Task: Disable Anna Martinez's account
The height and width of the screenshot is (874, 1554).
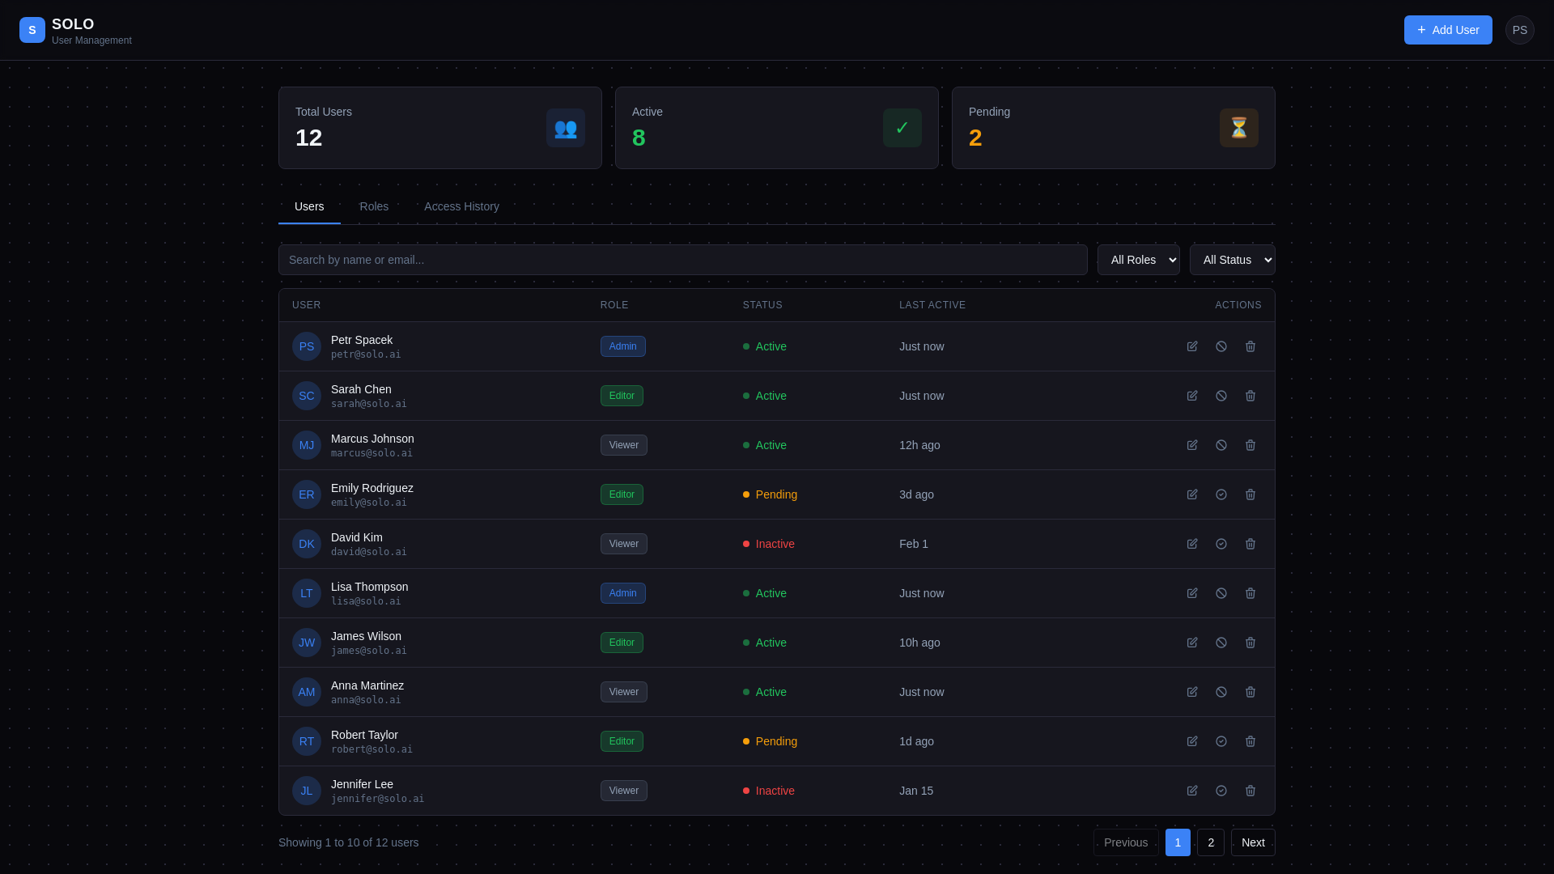Action: (x=1221, y=692)
